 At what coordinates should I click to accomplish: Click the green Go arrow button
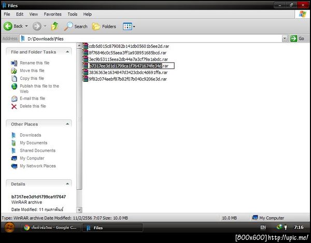click(x=293, y=39)
